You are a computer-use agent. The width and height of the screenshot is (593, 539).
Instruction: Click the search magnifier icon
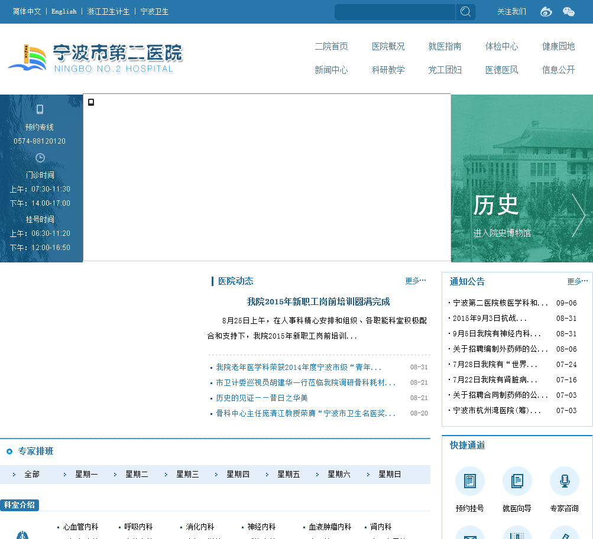point(465,12)
